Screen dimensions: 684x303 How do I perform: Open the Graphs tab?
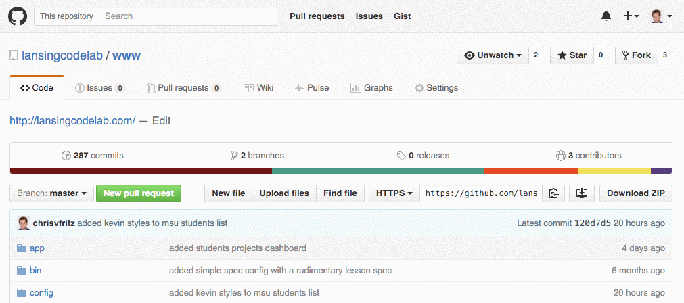(x=371, y=88)
